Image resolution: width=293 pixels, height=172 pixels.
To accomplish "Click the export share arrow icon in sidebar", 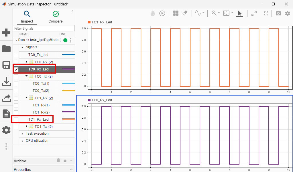I will tap(6, 98).
